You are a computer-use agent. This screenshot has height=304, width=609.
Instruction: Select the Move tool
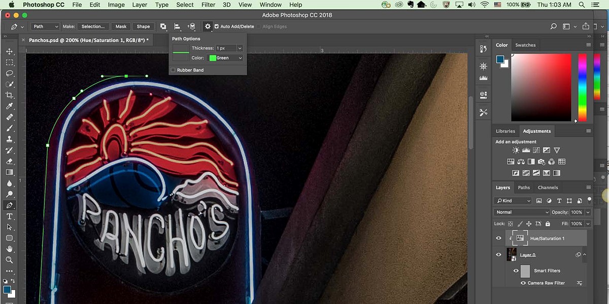point(9,52)
